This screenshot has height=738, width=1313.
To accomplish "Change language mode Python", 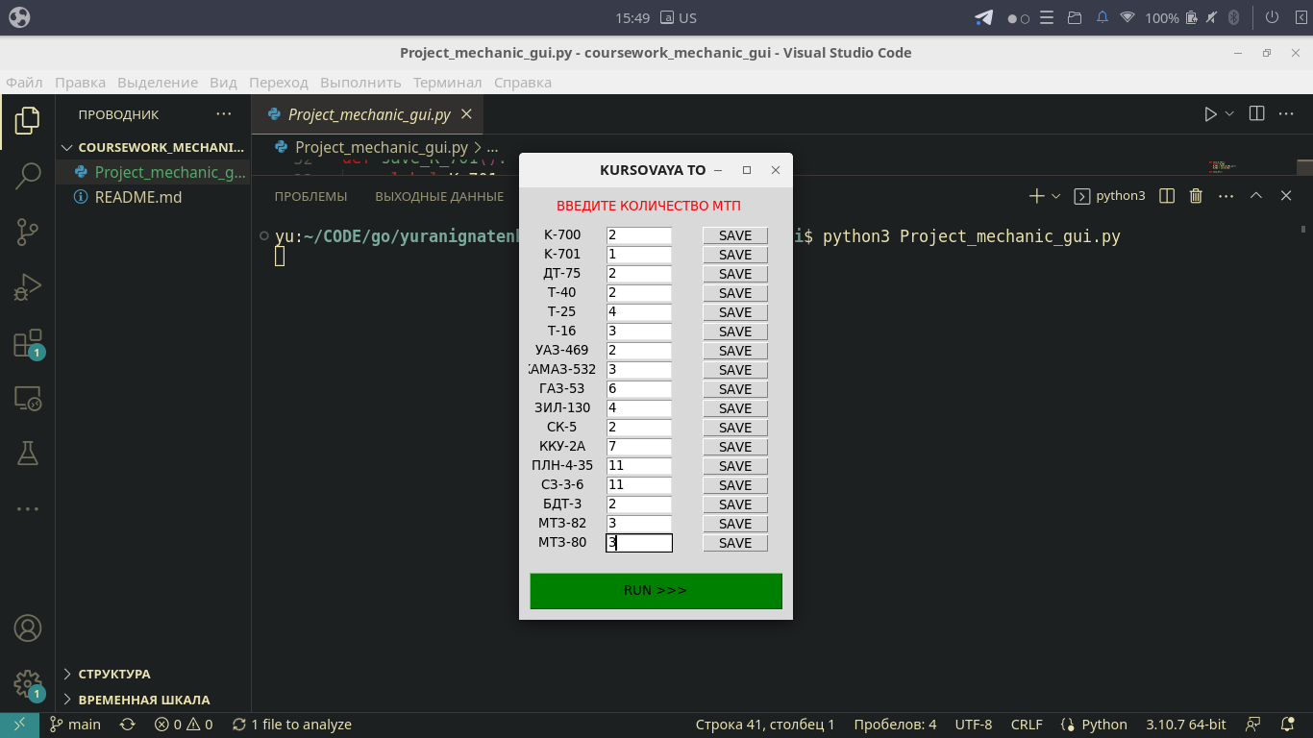I will pos(1094,725).
